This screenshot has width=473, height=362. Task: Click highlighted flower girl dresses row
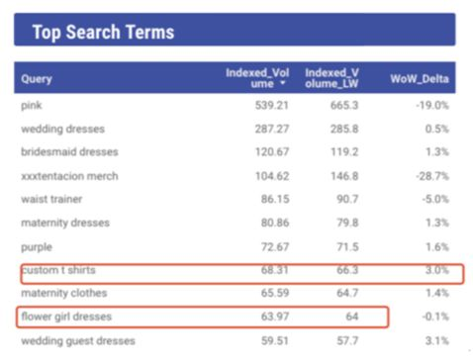pos(202,317)
